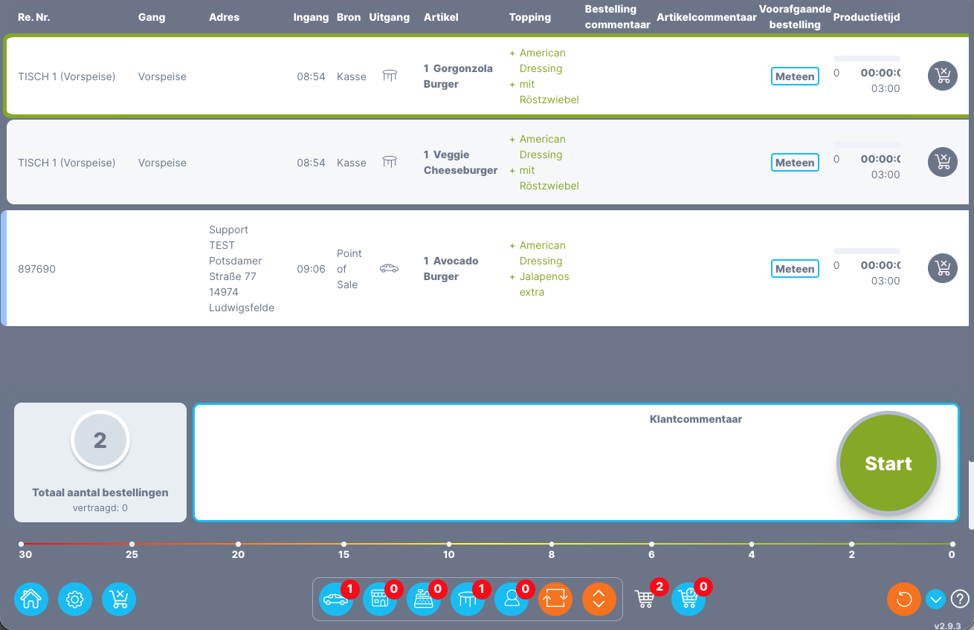Click cancelled orders cart icon at bottom left
974x630 pixels.
point(119,599)
